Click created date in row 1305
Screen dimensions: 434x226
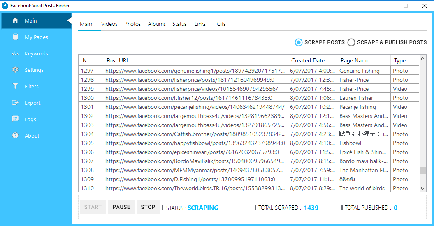(312, 143)
